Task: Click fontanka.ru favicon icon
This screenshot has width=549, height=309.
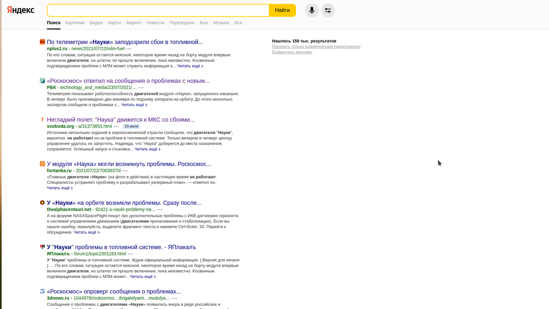Action: (42, 164)
